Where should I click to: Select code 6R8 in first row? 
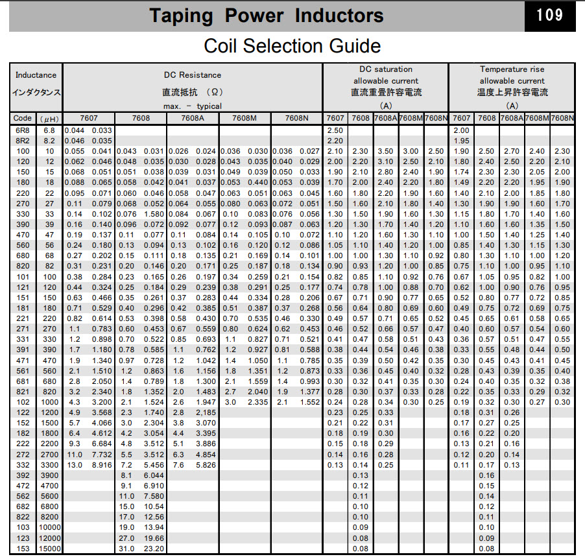click(22, 130)
